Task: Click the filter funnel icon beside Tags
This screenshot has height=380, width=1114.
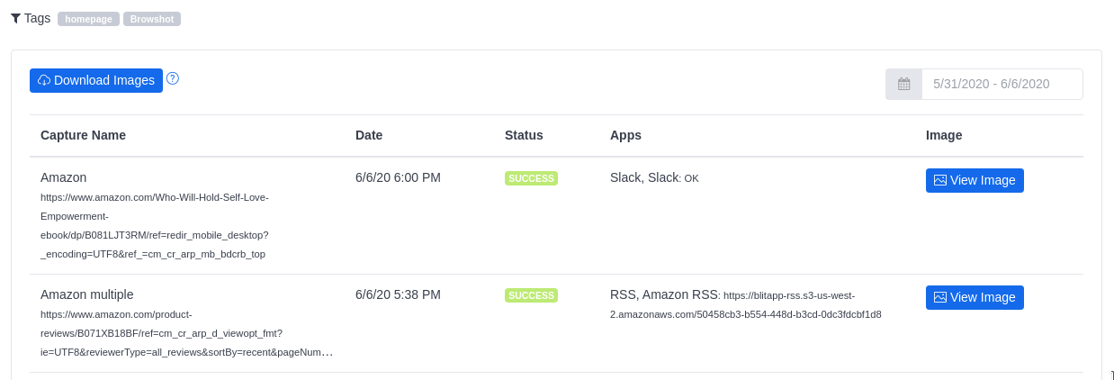Action: [15, 18]
